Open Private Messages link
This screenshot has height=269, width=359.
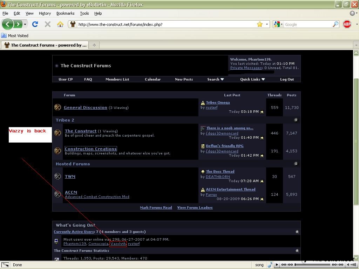(246, 68)
